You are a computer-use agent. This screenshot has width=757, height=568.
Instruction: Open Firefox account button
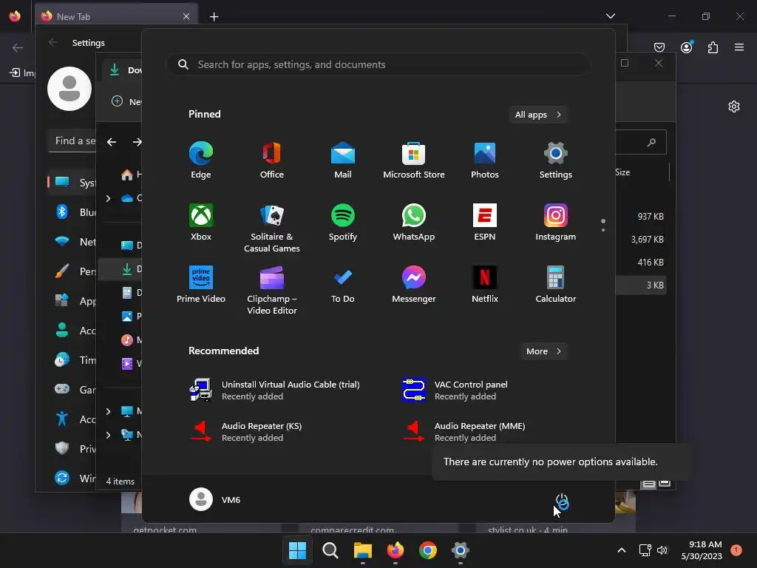pos(687,47)
